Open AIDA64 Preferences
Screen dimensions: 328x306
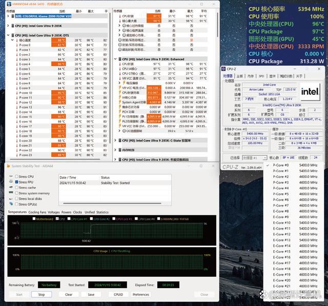click(141, 295)
